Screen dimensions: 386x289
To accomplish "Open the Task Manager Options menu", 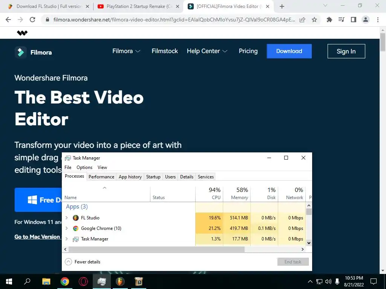I will point(84,167).
